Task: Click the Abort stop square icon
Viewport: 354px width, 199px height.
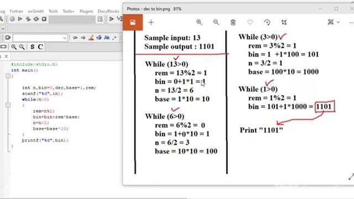Action: pyautogui.click(x=44, y=19)
